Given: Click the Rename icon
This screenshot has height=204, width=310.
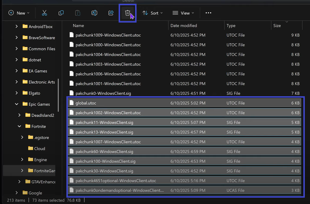Looking at the screenshot, I should tap(94, 13).
